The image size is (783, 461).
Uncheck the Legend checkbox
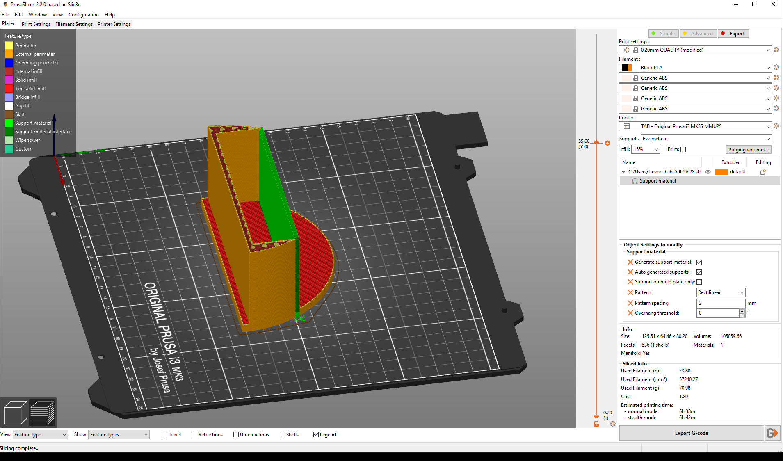316,435
